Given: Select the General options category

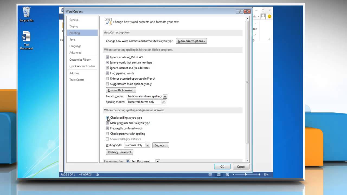Looking at the screenshot, I should click(x=82, y=20).
